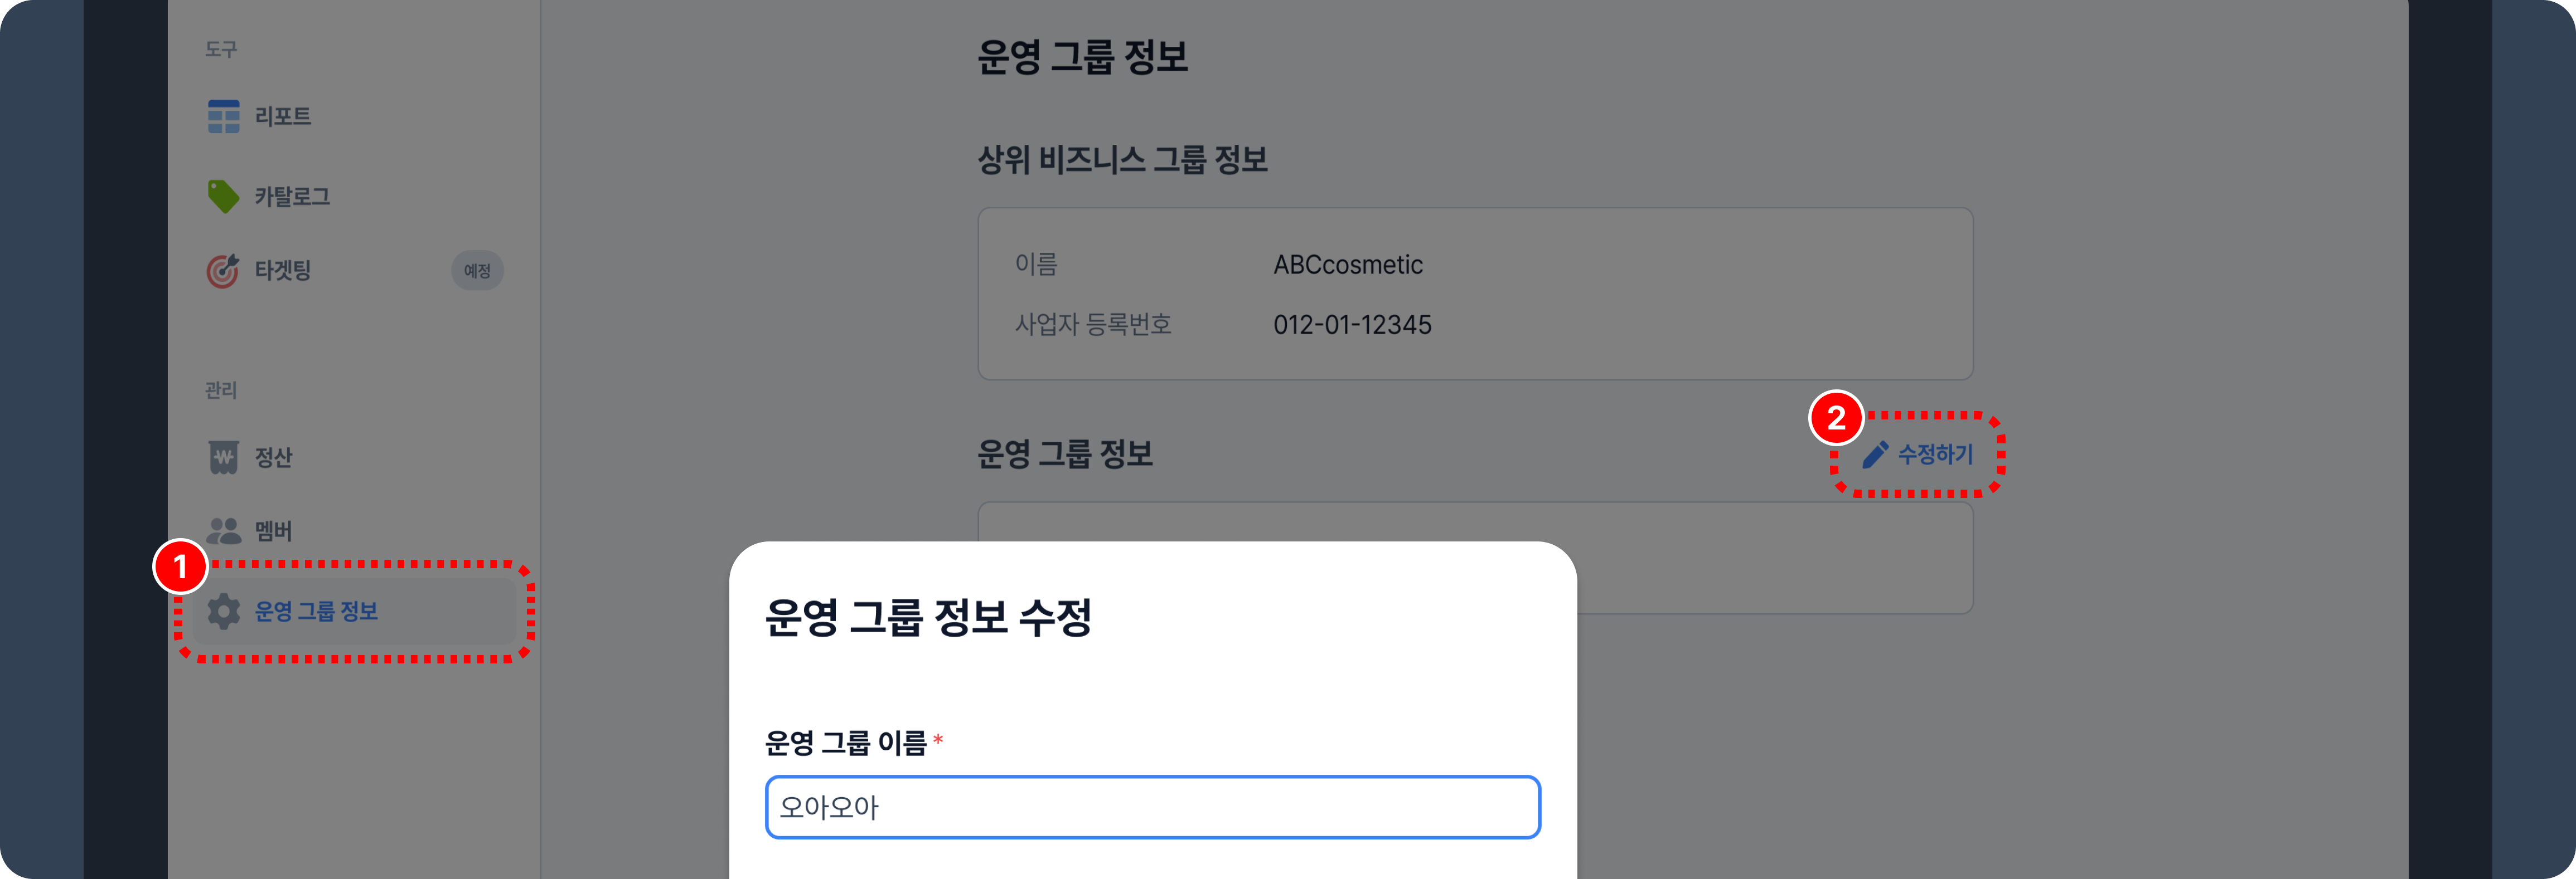
Task: Click the 멤버 people icon
Action: 223,530
